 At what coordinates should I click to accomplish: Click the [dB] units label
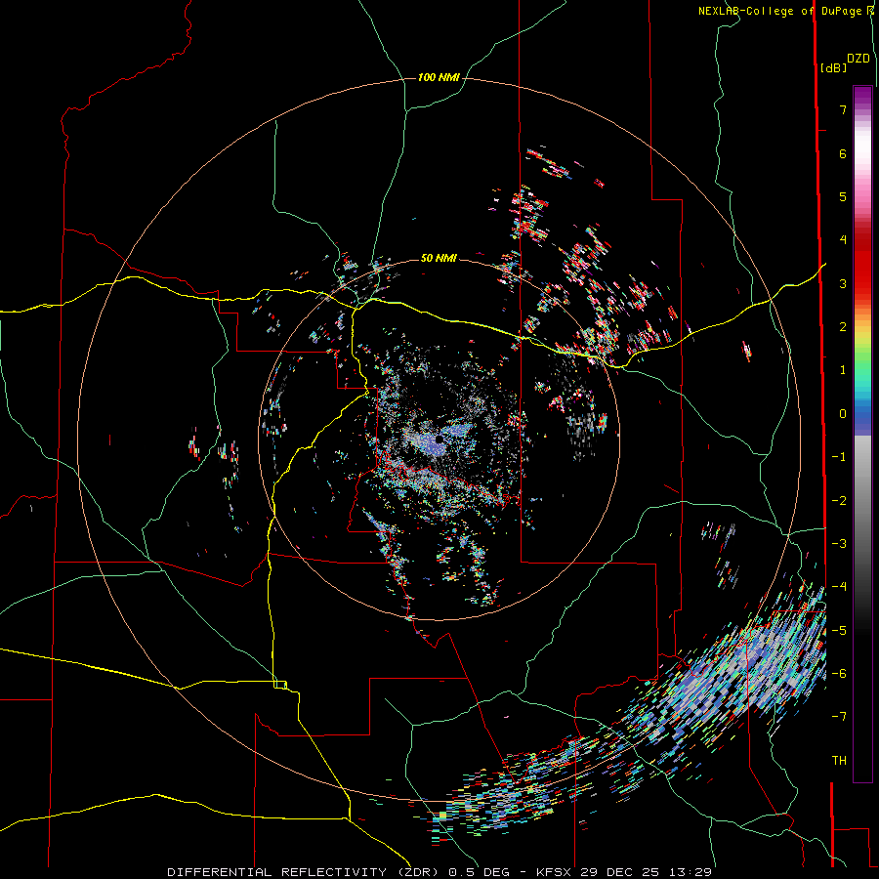click(x=833, y=67)
